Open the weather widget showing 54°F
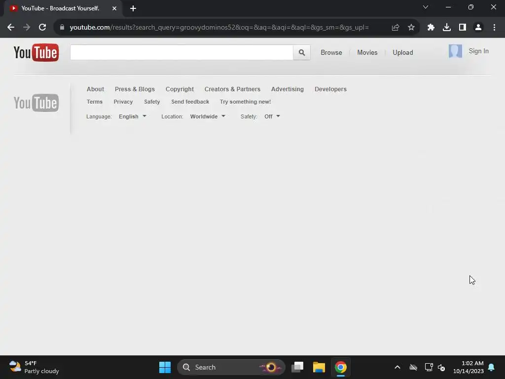Viewport: 505px width, 379px height. click(x=34, y=367)
